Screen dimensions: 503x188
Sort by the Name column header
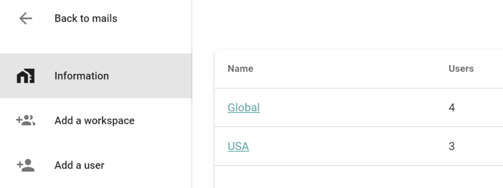pos(240,69)
